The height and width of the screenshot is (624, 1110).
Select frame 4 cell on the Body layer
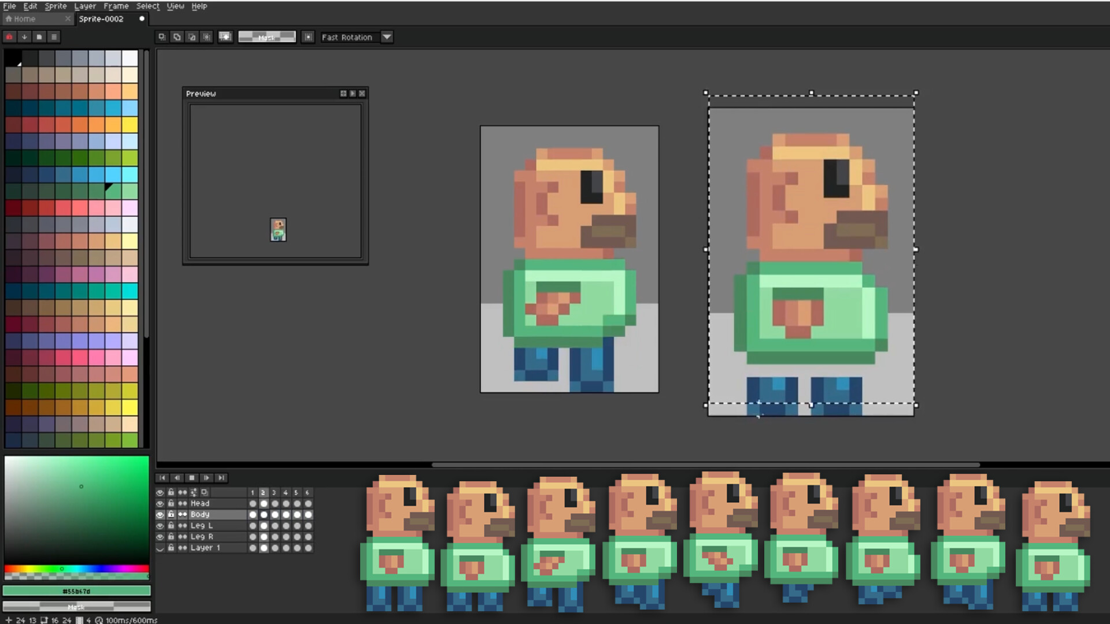click(x=284, y=514)
